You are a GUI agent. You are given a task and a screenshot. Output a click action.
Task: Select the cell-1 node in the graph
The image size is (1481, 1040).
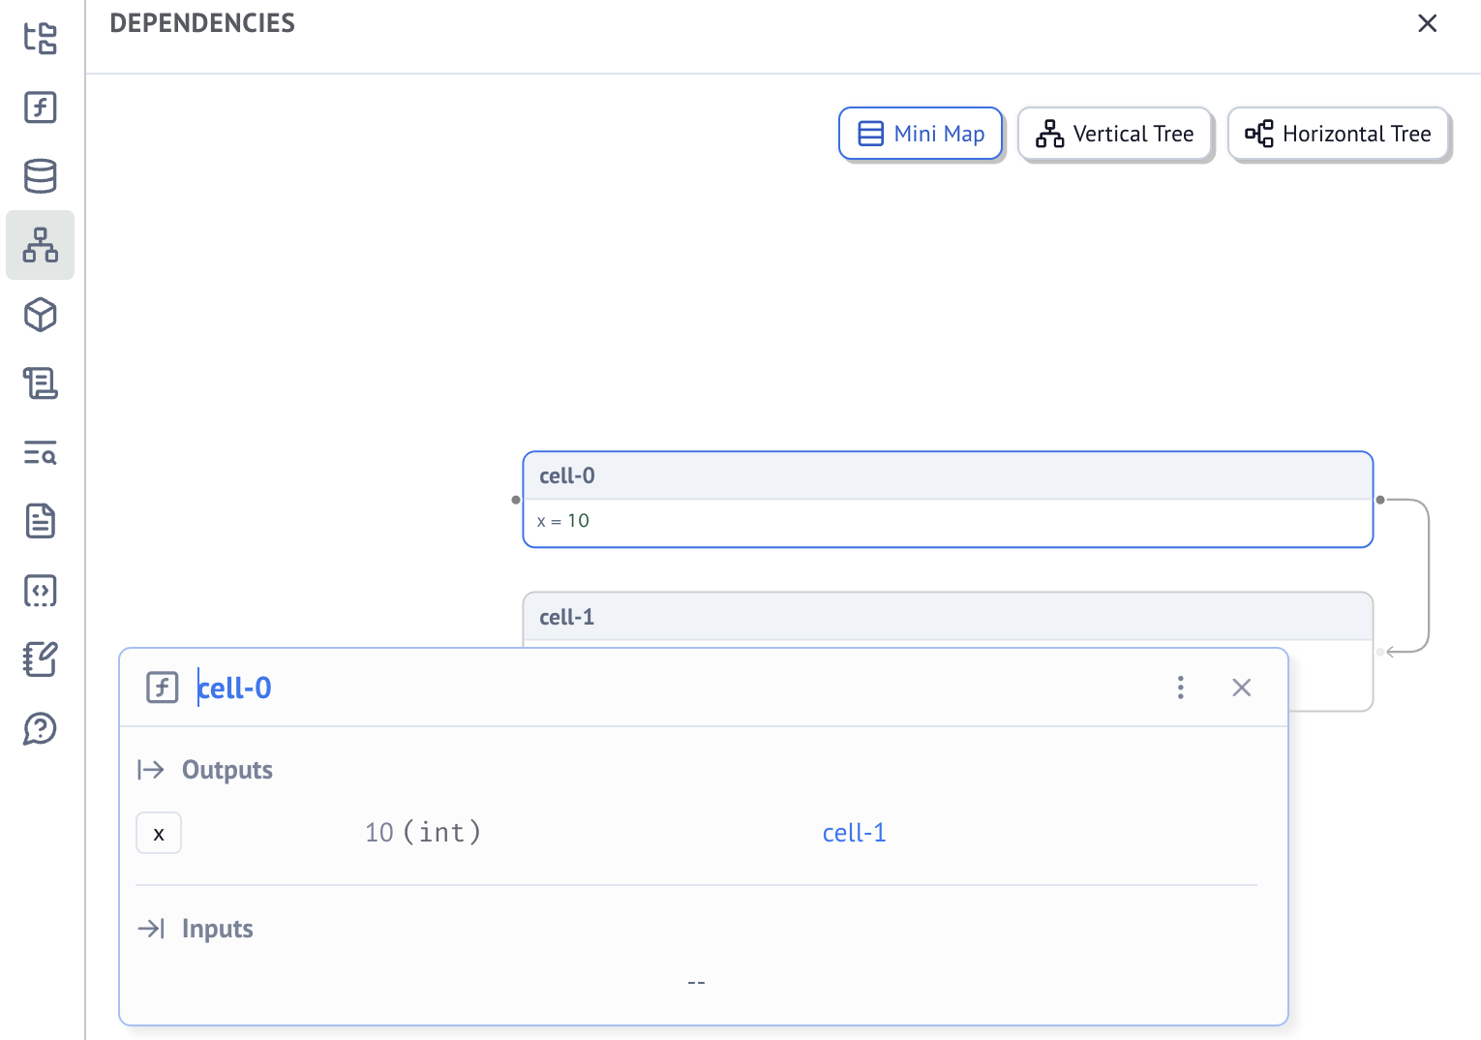pyautogui.click(x=949, y=616)
